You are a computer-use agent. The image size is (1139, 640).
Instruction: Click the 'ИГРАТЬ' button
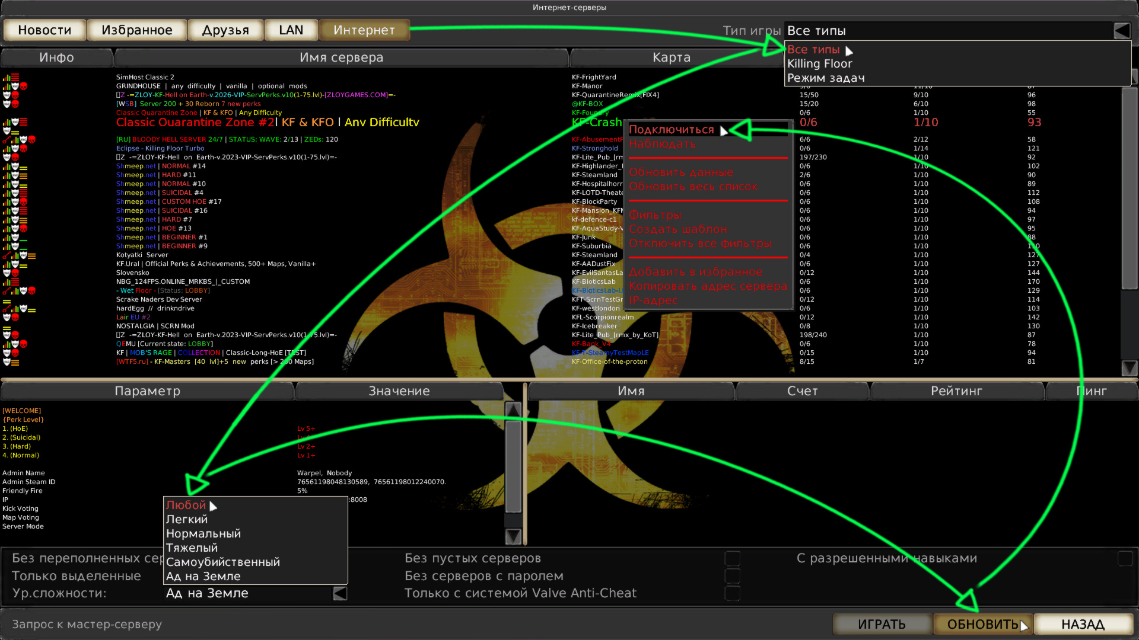click(x=882, y=624)
